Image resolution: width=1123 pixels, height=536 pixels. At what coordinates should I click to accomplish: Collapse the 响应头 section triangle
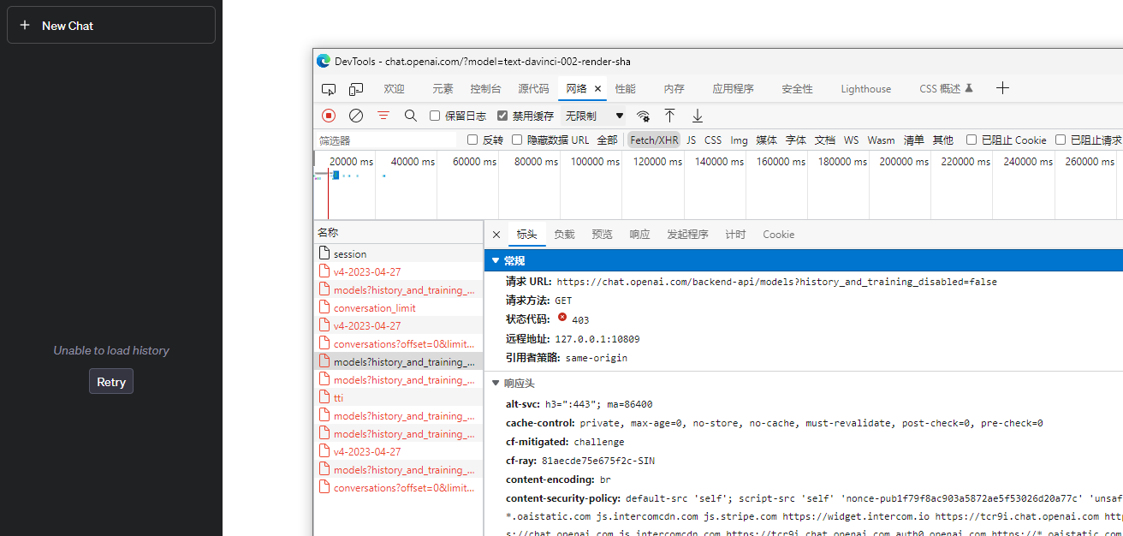click(x=495, y=384)
